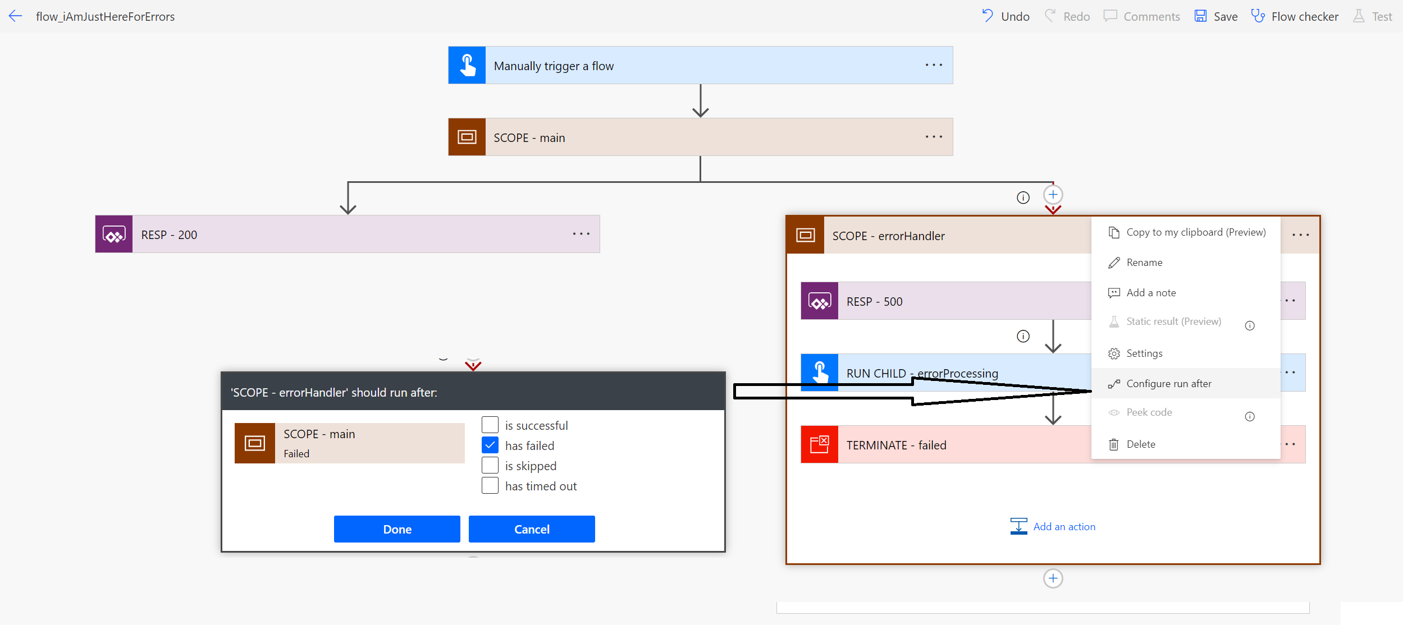This screenshot has height=625, width=1403.
Task: Choose 'Configure run after' from the context menu
Action: 1169,384
